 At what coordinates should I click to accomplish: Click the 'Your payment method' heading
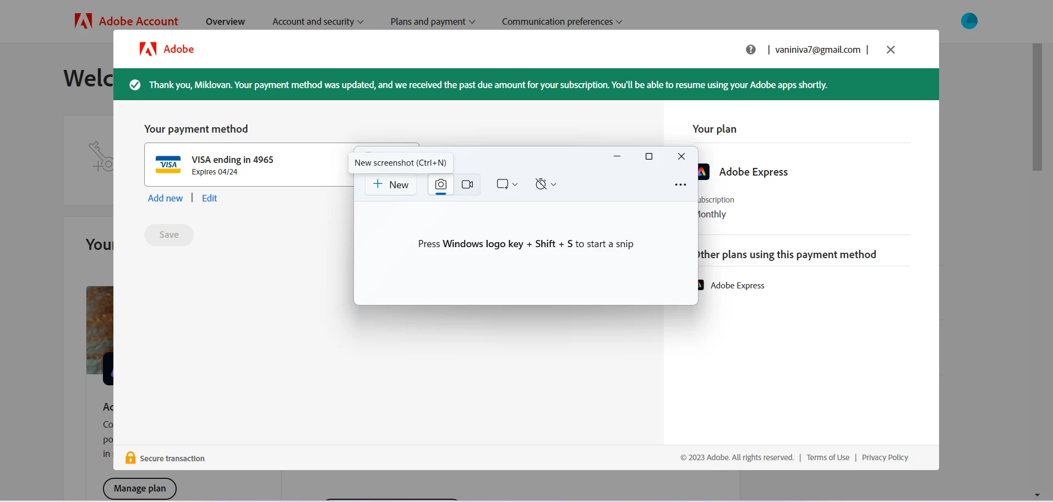coord(196,129)
